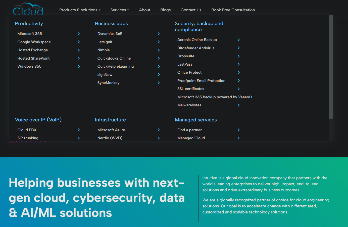Click the arrow beside Acronis Online Backup
348x227 pixels.
pyautogui.click(x=238, y=40)
